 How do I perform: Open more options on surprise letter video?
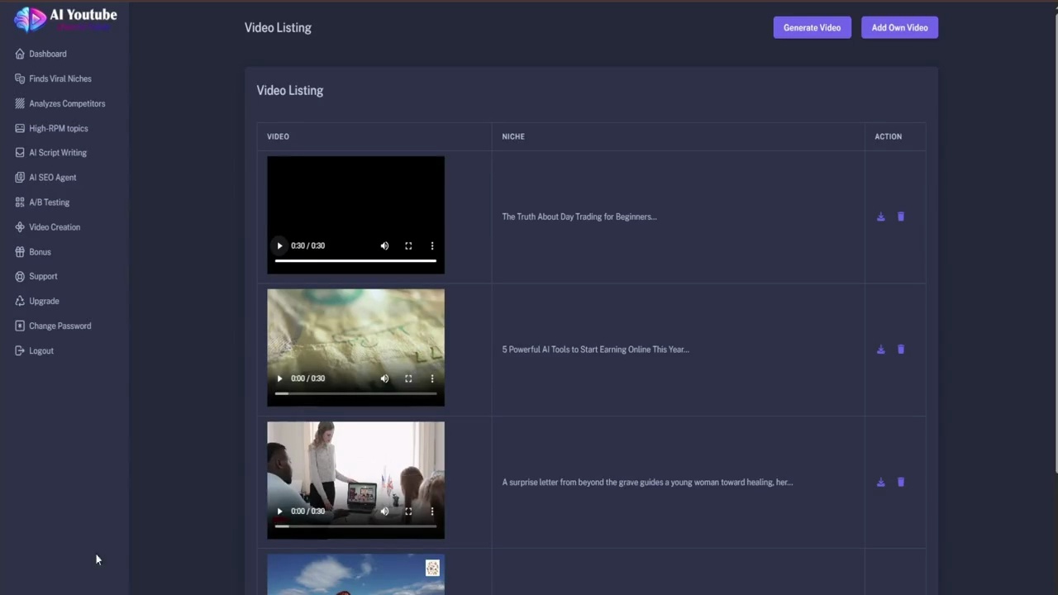432,512
